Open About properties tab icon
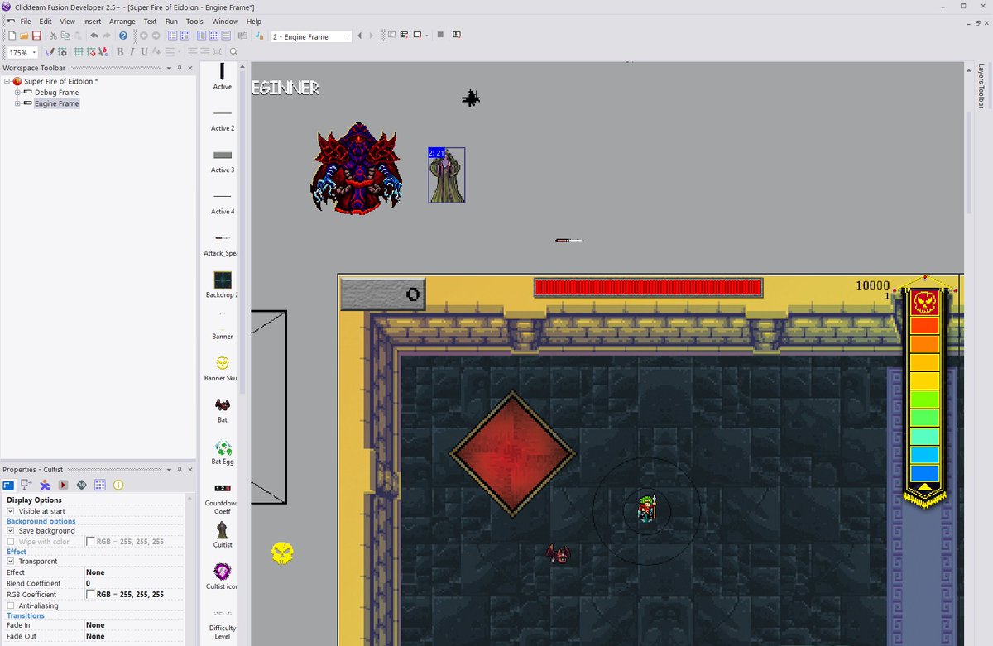993x646 pixels. (118, 485)
